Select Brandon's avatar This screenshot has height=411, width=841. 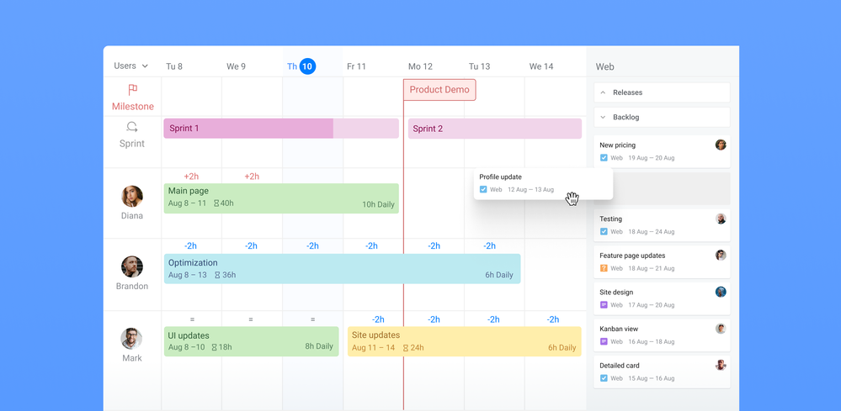tap(132, 266)
